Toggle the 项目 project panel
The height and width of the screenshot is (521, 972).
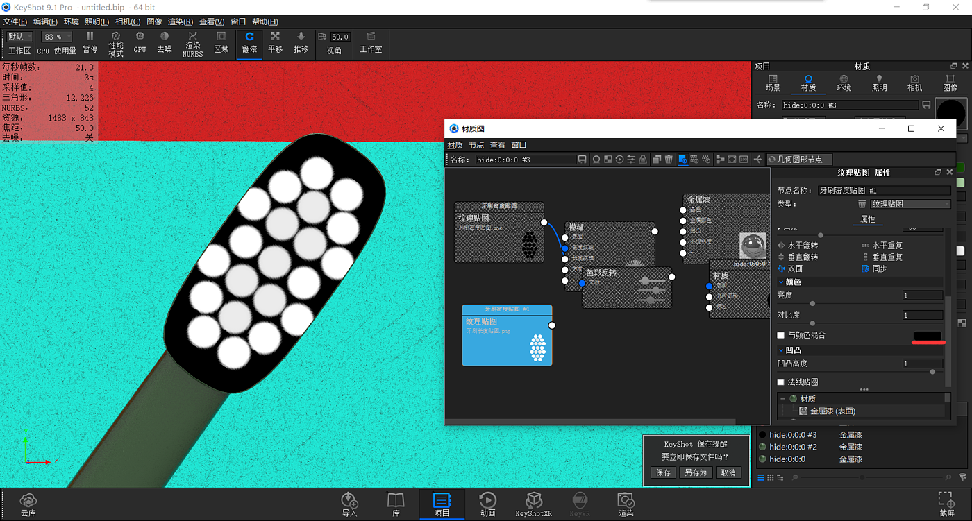pos(442,504)
